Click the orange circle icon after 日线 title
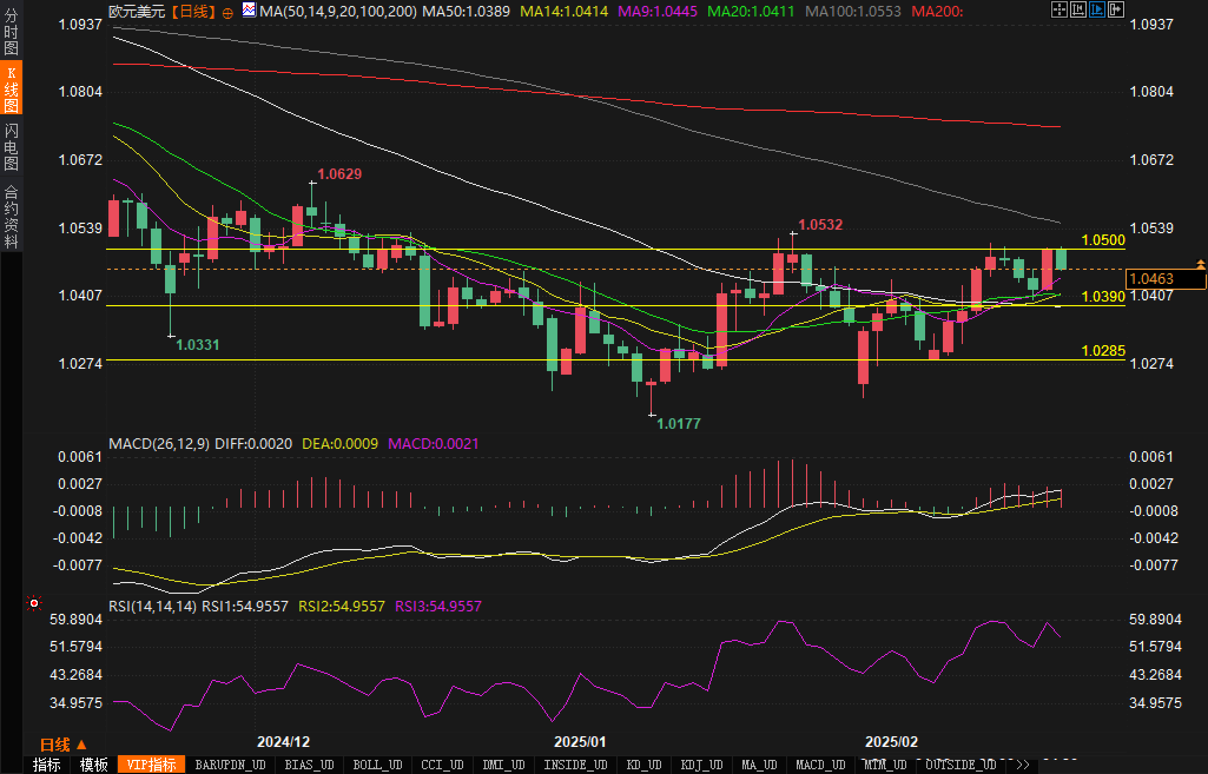The image size is (1208, 774). (228, 12)
